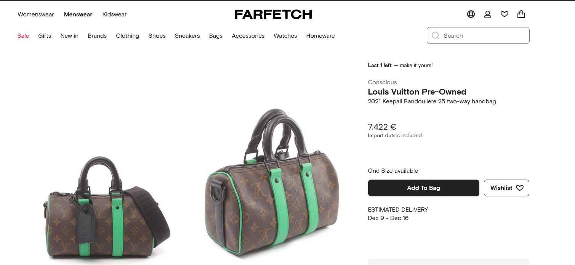
Task: Go to the Brands menu
Action: 97,36
